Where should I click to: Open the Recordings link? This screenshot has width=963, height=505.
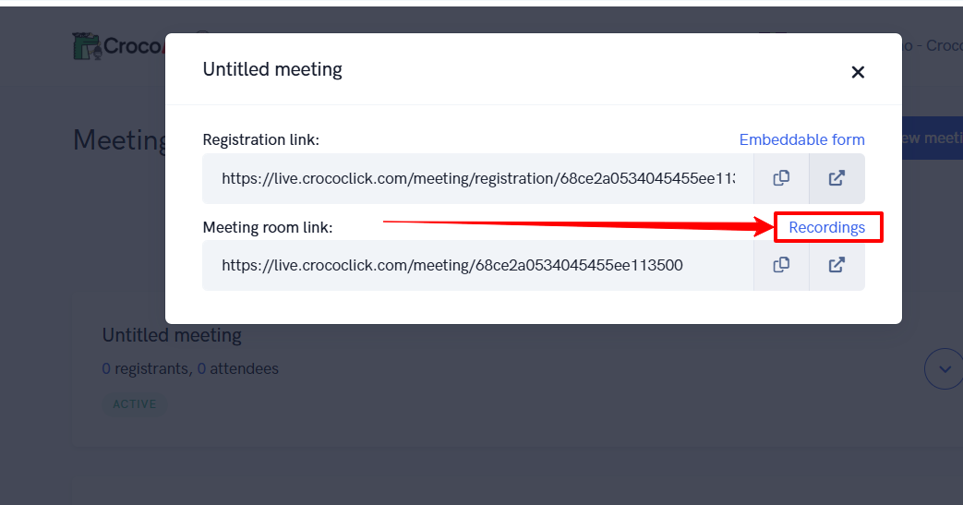826,227
